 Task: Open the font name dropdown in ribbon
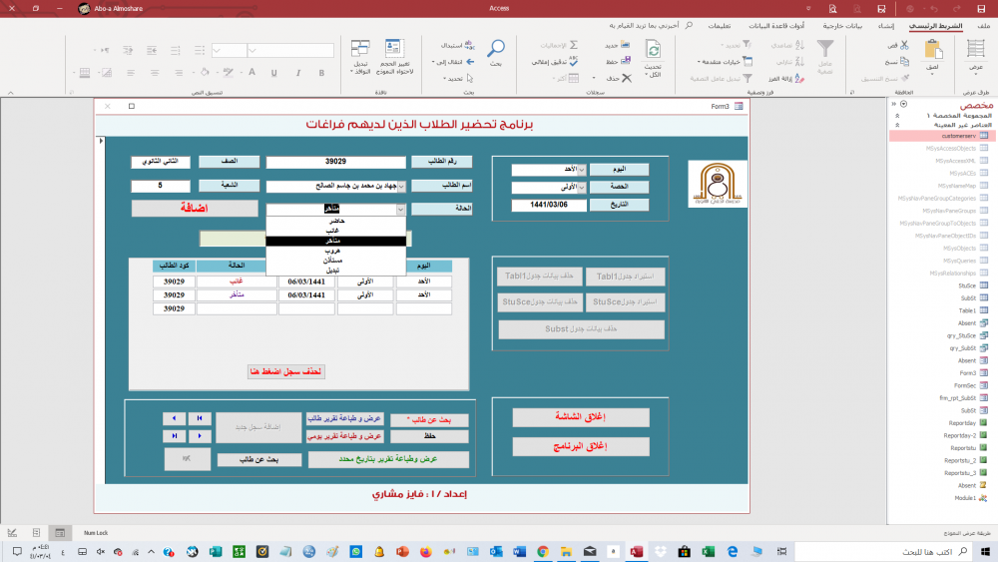point(252,50)
